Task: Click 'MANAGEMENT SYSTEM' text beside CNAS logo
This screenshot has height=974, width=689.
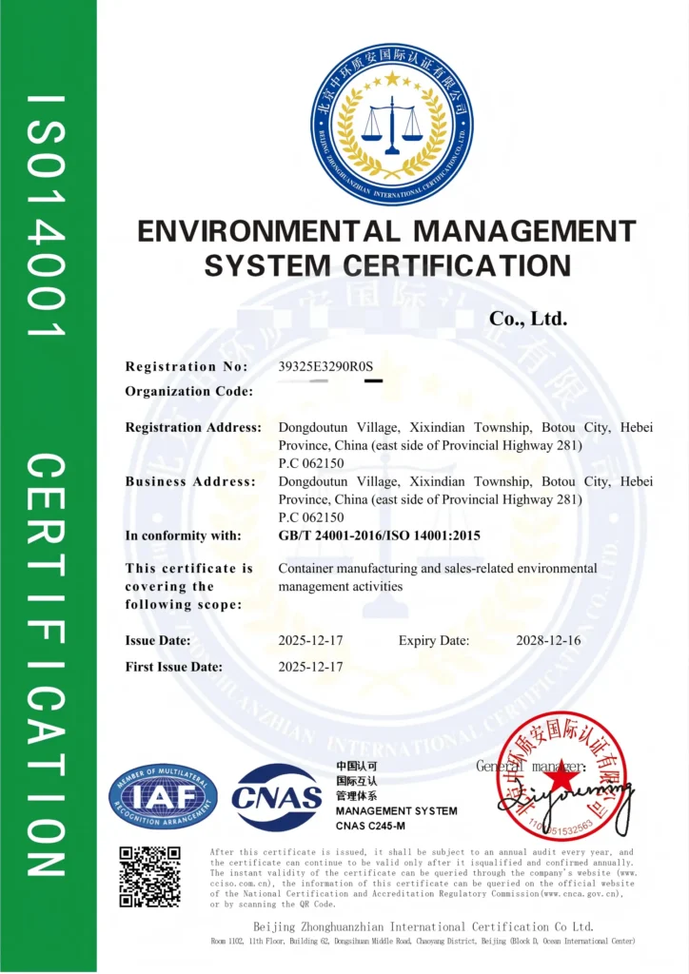Action: coord(397,811)
